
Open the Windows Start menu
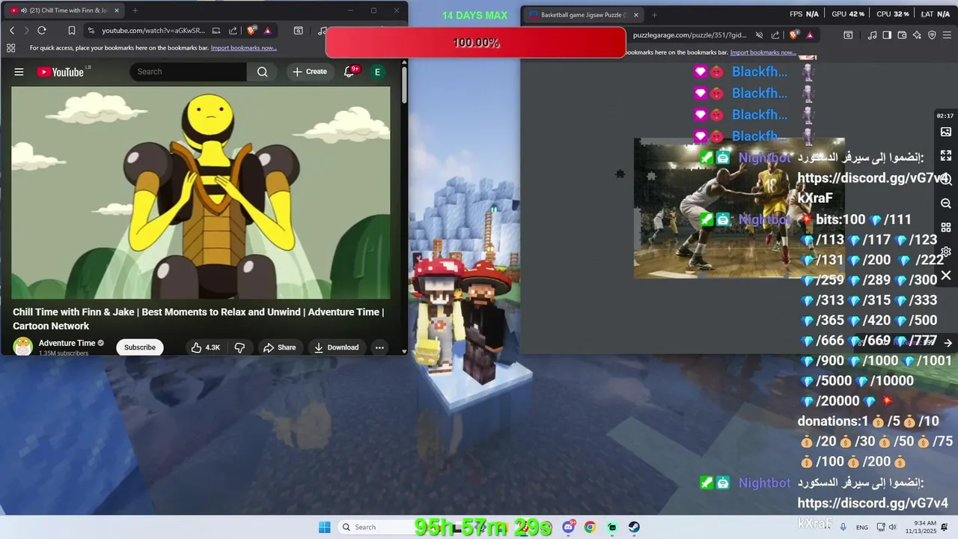[x=324, y=527]
